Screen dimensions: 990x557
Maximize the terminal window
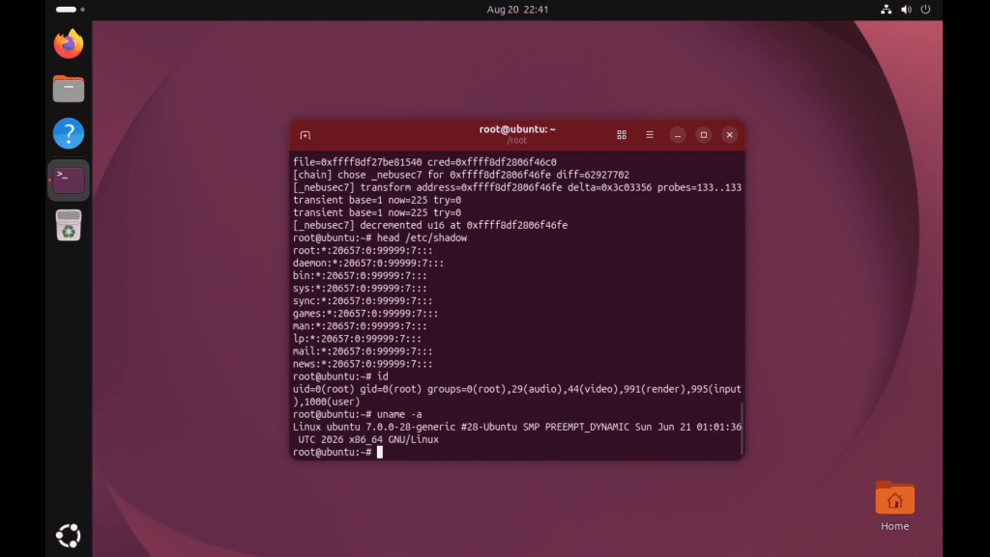tap(704, 135)
